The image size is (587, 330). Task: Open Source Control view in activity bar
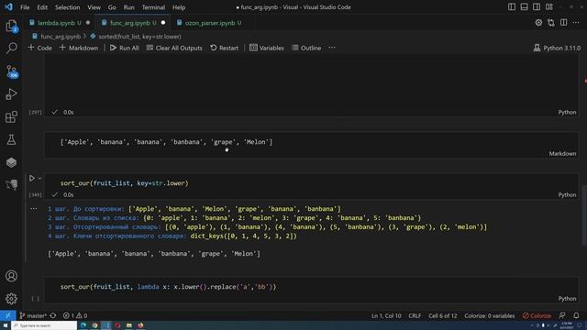tap(11, 71)
